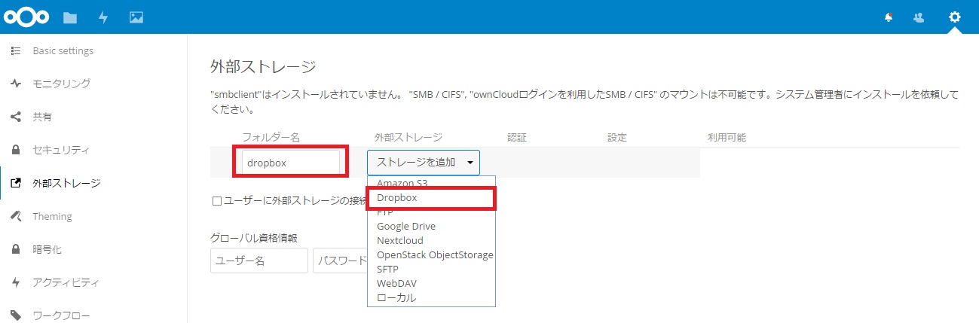The height and width of the screenshot is (323, 979).
Task: Open the ストレージを追加 dropdown
Action: point(424,162)
